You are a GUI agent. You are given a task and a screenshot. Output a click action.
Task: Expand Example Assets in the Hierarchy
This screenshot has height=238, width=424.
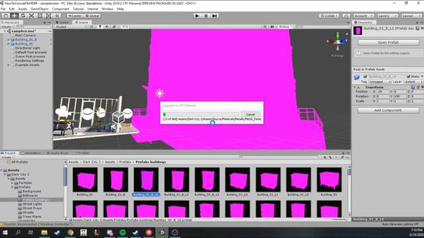coord(9,65)
